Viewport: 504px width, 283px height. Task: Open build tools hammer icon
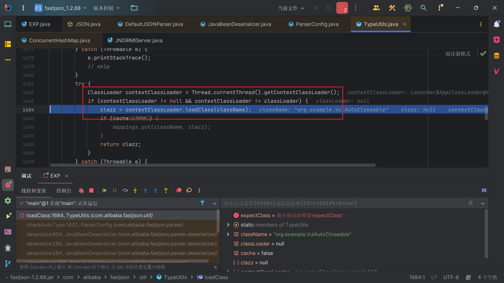(392, 8)
